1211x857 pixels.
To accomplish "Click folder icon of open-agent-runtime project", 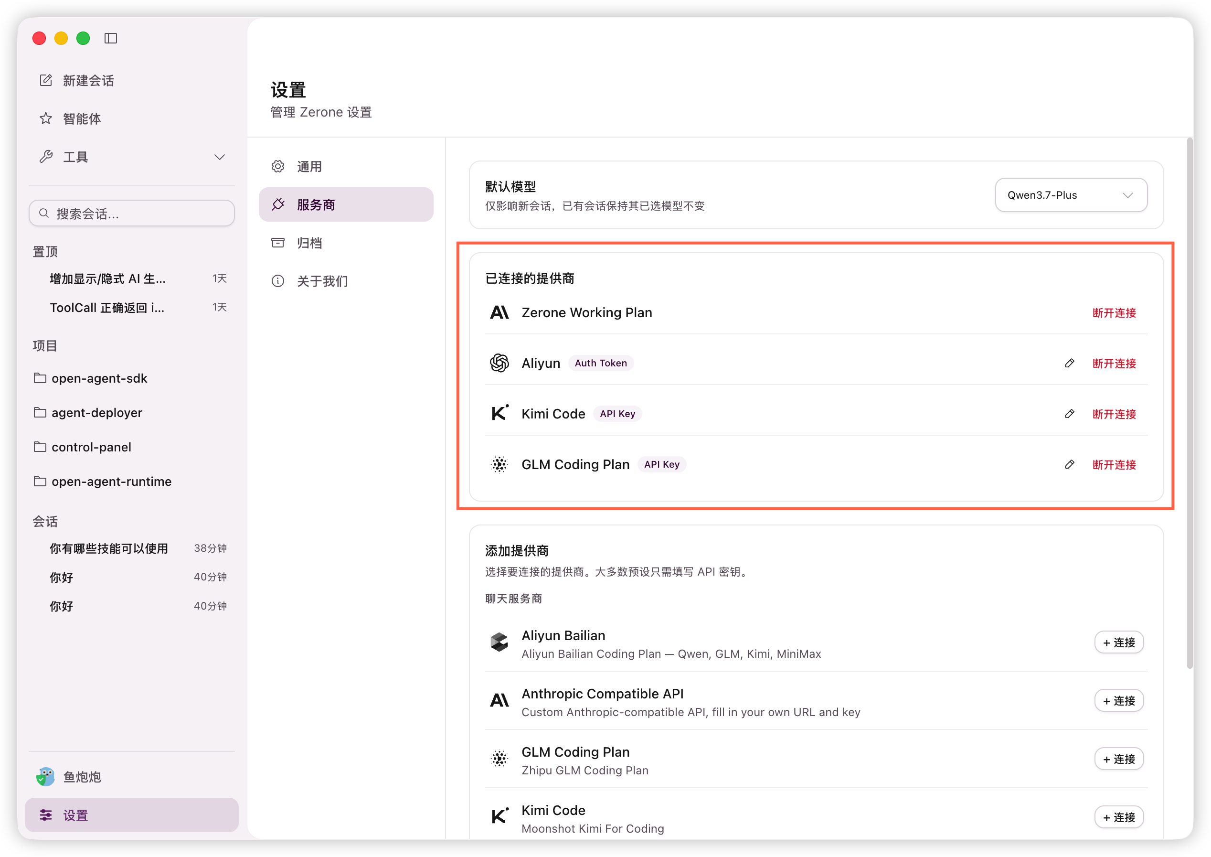I will coord(40,481).
